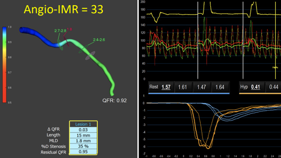Click the yellow vertical cursor line in pressure graph
281x158 pixels.
coord(275,40)
